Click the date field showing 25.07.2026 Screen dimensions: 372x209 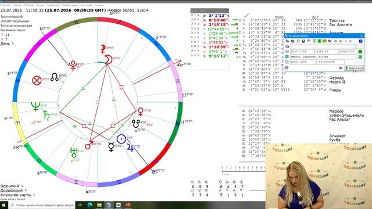[302, 52]
